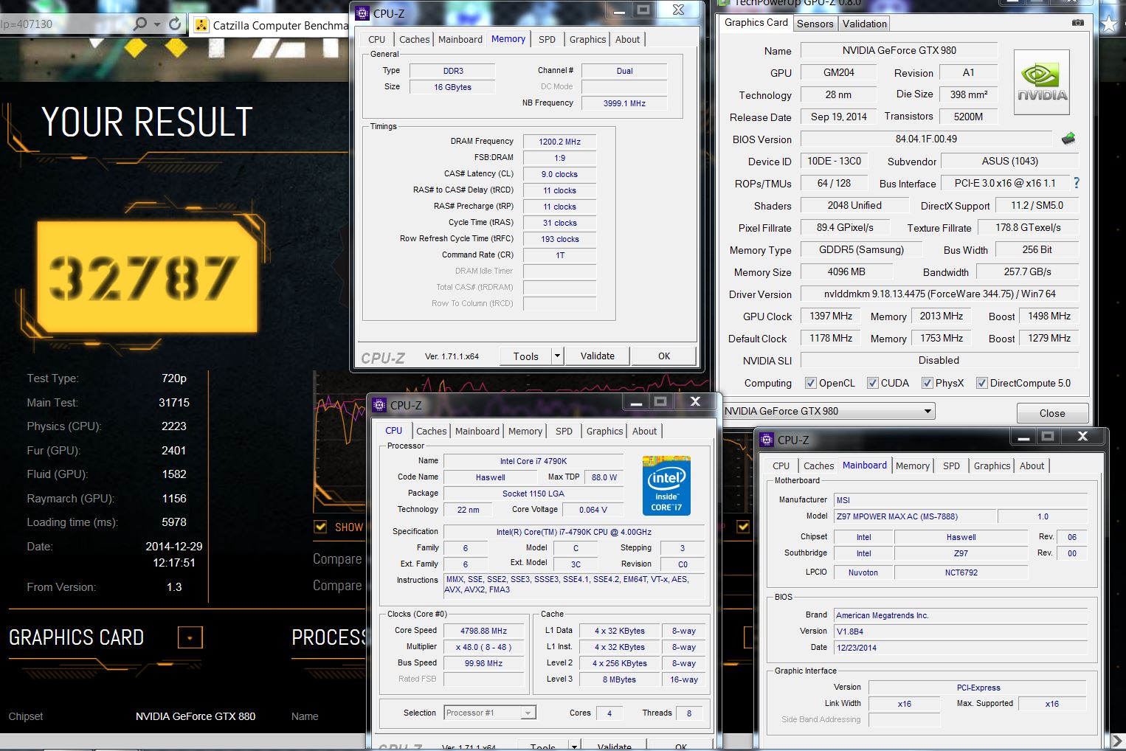This screenshot has width=1126, height=751.
Task: Open the Mainboard tab in the CPU-Z window showing the Memory tab
Action: [460, 39]
